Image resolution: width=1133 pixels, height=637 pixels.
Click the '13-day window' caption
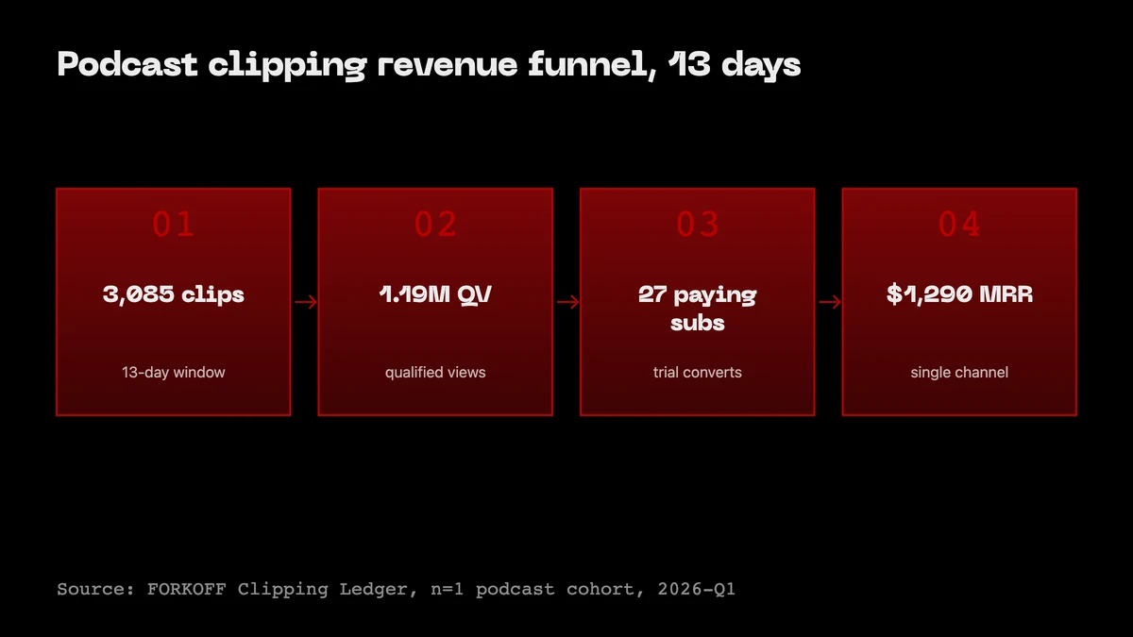(174, 372)
